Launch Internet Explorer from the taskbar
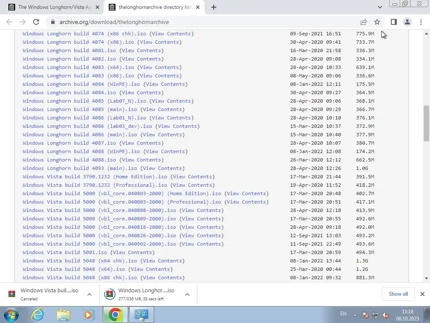Image resolution: width=430 pixels, height=323 pixels. point(37,315)
